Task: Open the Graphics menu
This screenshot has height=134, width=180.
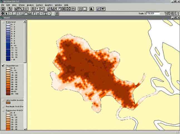Action: [x=49, y=5]
